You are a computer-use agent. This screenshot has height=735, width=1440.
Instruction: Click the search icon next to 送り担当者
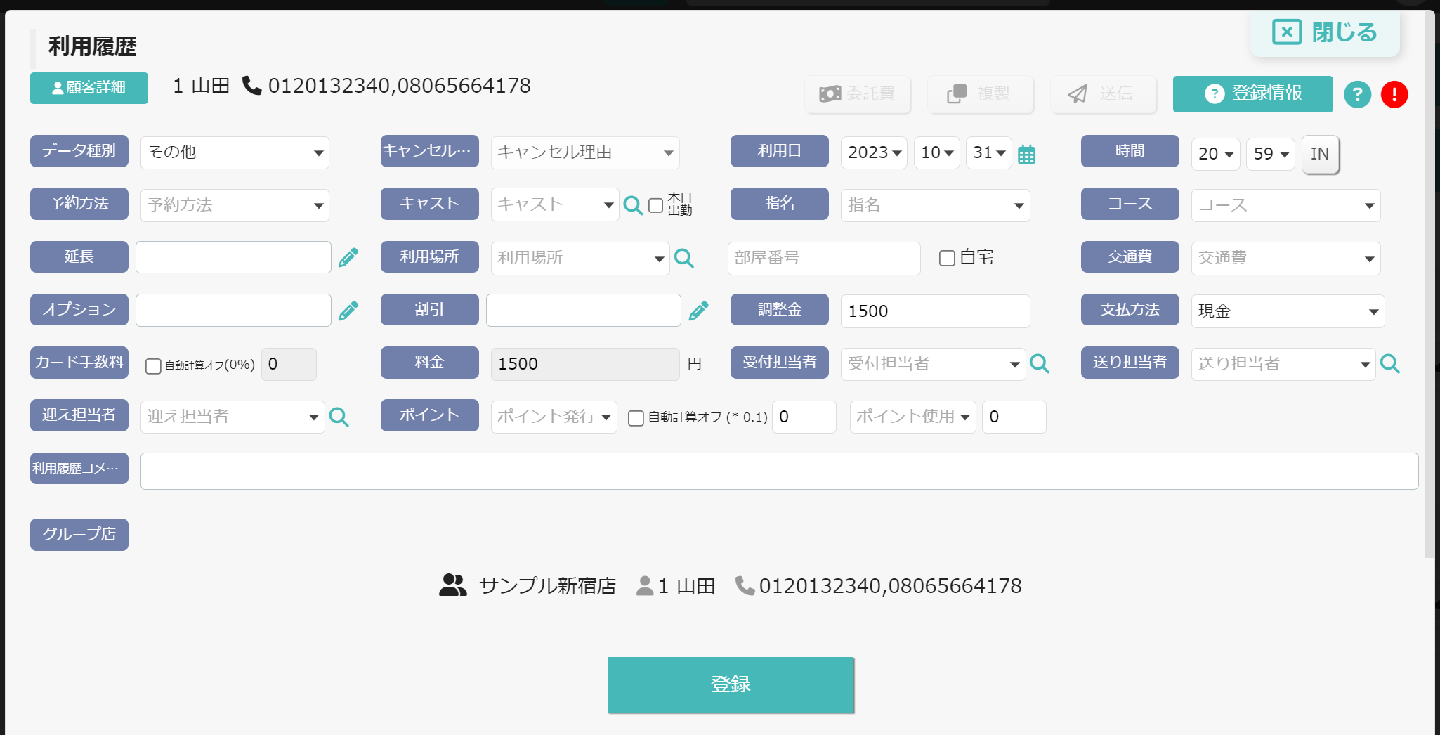pos(1389,363)
